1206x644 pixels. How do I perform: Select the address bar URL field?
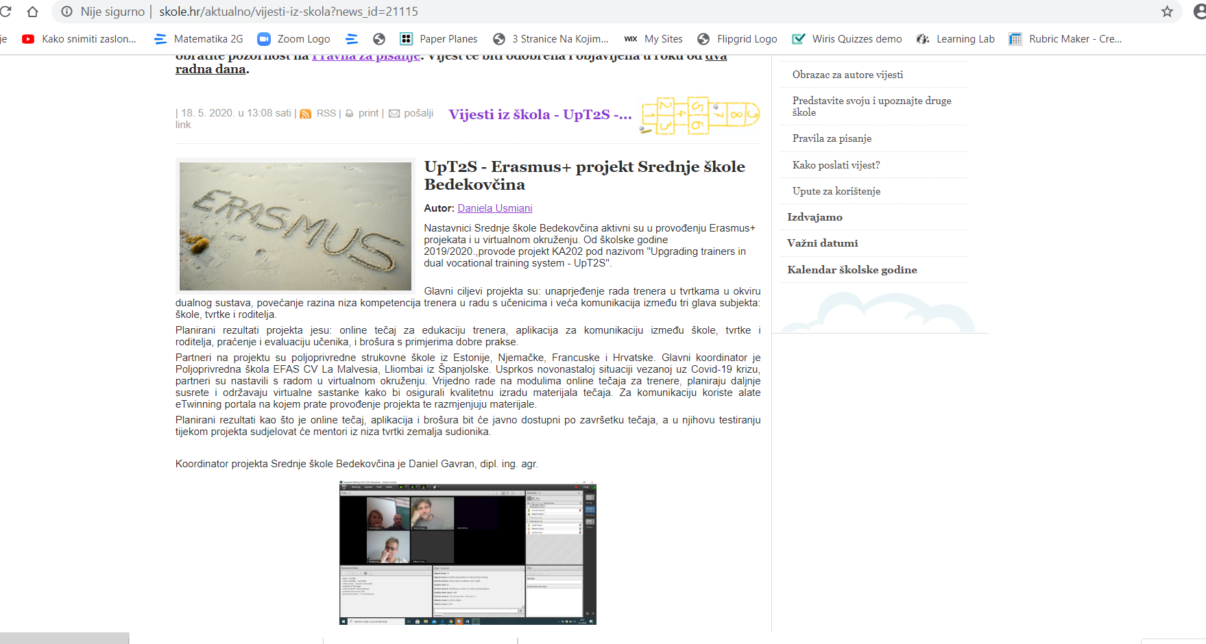click(x=617, y=12)
